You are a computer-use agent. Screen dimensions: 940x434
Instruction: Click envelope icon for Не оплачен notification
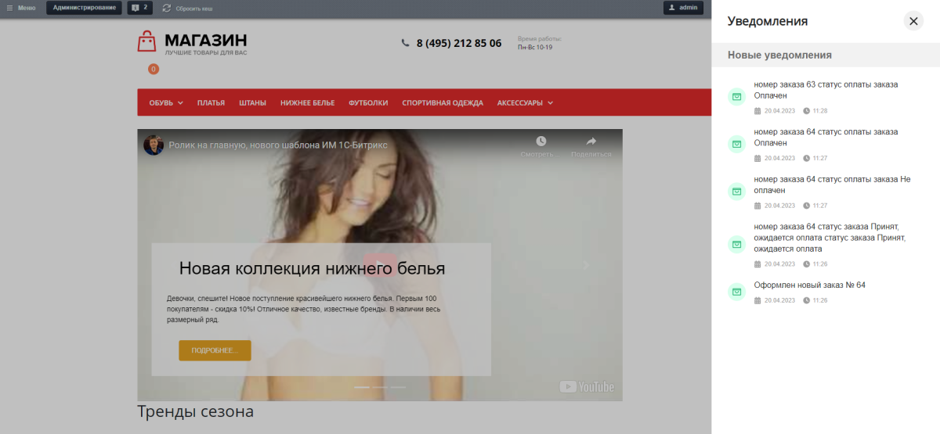(x=736, y=191)
